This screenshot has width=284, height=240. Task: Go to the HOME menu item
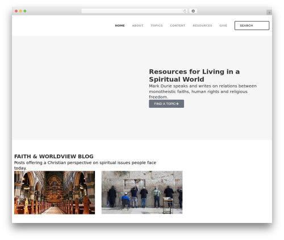click(x=120, y=26)
